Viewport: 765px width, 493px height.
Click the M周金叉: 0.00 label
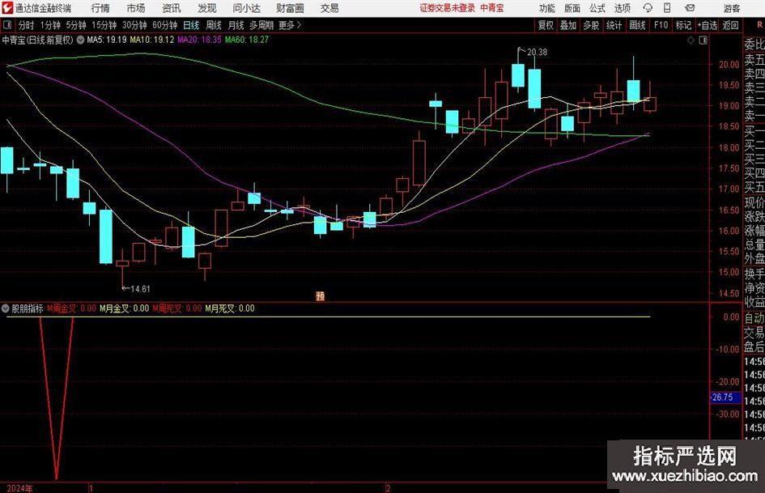click(72, 308)
